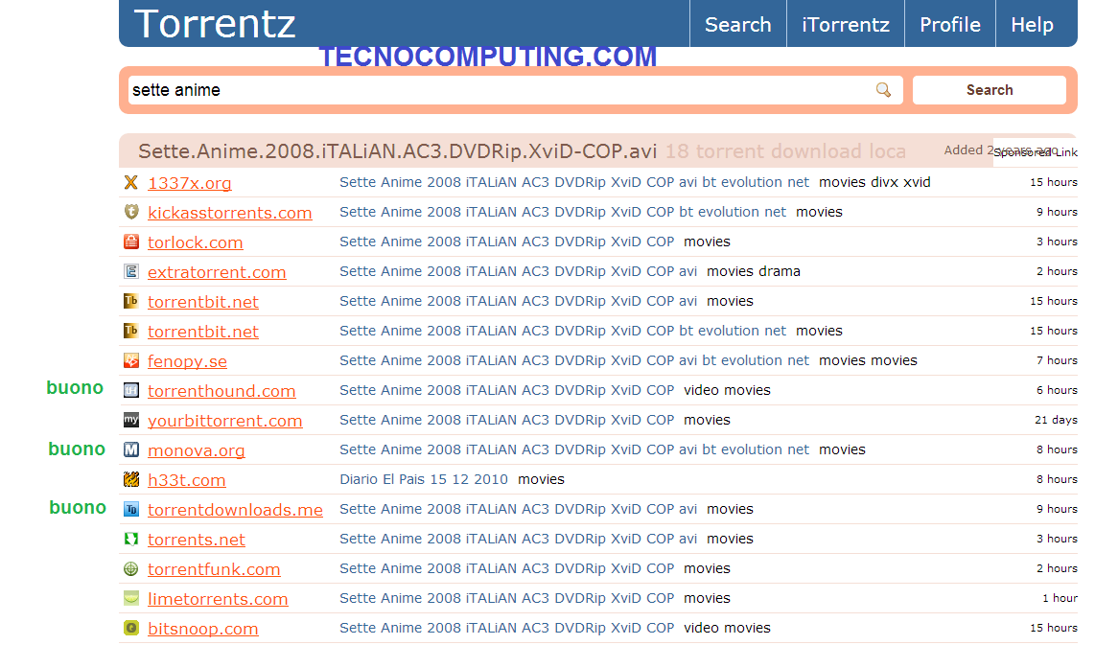Open the fenopy.se link
Image resolution: width=1095 pixels, height=645 pixels.
pos(187,361)
